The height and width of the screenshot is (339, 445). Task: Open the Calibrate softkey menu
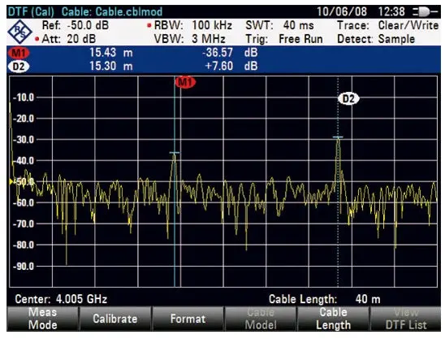tap(115, 319)
